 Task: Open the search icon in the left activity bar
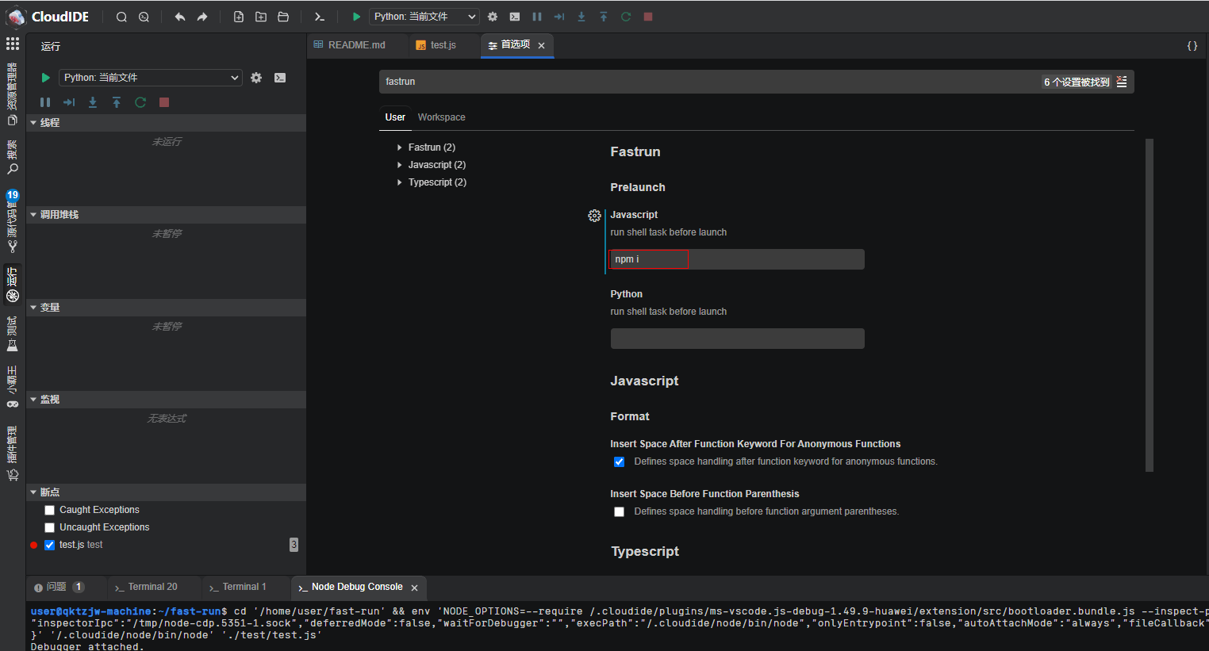click(13, 168)
